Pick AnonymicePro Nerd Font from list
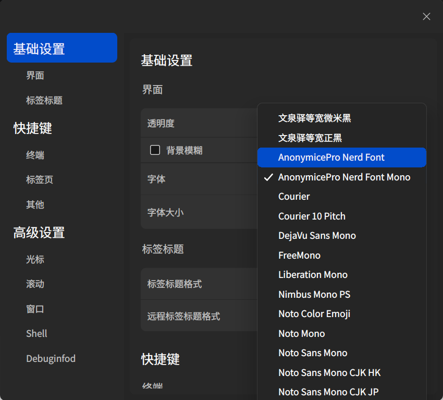 [341, 157]
